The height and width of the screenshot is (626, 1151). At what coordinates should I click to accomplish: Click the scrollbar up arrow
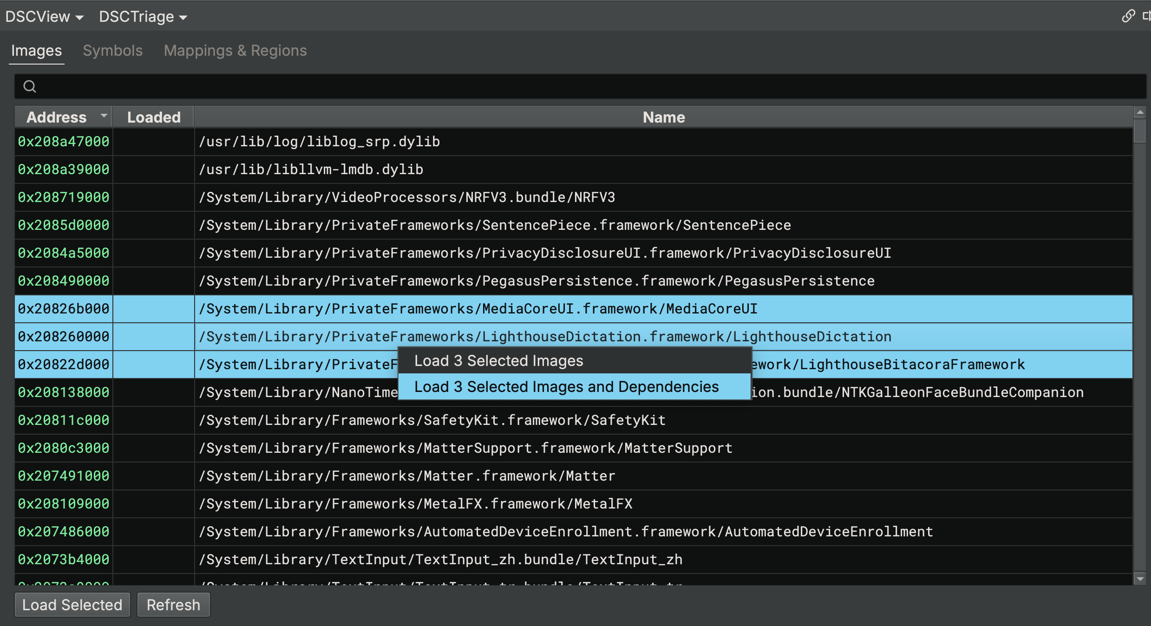click(x=1140, y=113)
